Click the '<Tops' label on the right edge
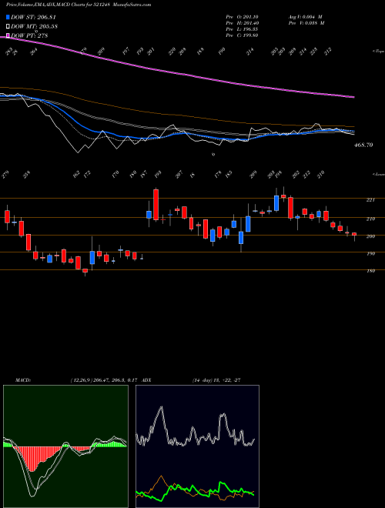The width and height of the screenshot is (385, 508). [378, 52]
